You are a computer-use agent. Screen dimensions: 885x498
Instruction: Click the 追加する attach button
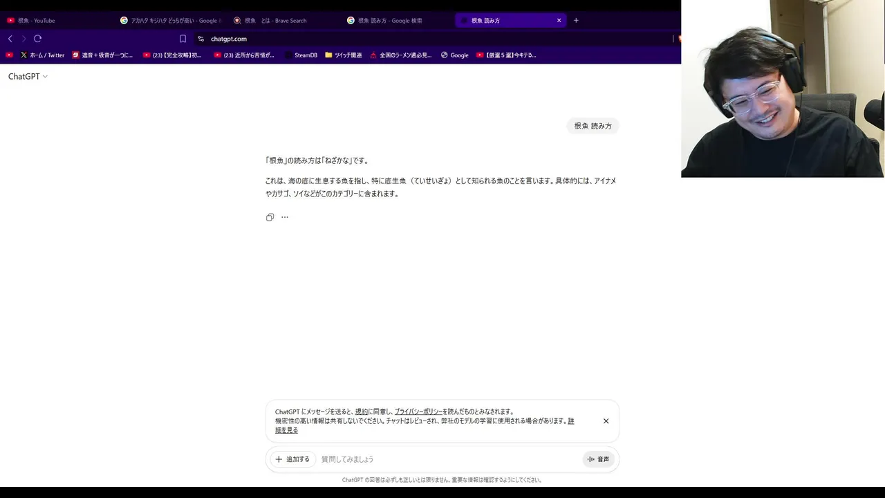(292, 459)
